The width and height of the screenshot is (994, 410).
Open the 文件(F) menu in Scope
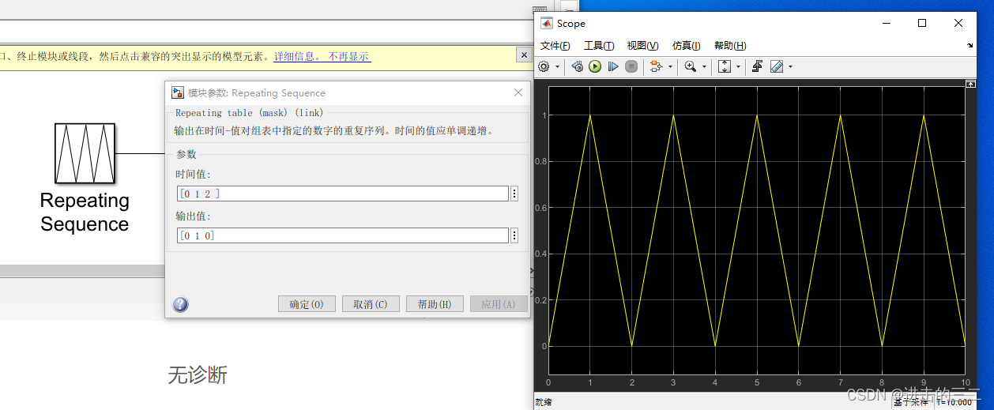pyautogui.click(x=555, y=46)
